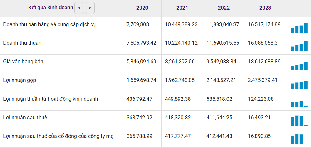Open the cổ đông công ty mẹ chart icon
Screen dimensions: 311x148
tap(299, 139)
